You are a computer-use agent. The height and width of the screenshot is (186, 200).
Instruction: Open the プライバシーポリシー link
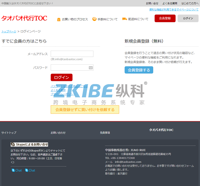click(63, 94)
